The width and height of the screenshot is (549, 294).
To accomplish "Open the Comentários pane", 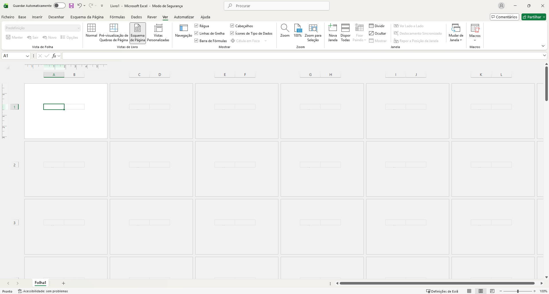I will click(505, 17).
